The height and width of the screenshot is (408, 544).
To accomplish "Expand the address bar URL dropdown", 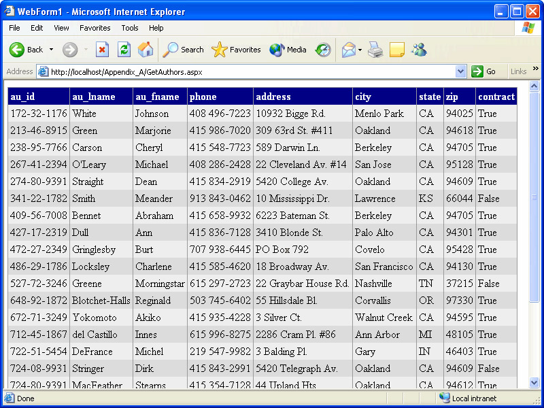I will [461, 71].
